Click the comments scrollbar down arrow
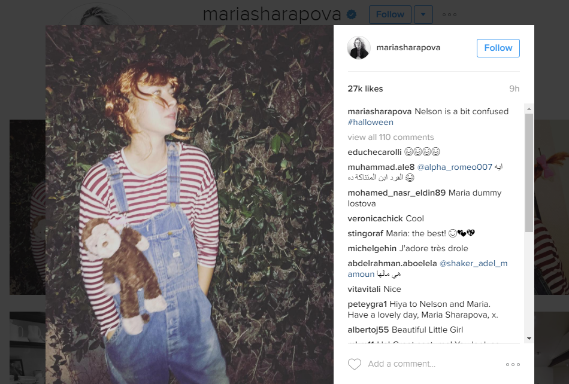Image resolution: width=569 pixels, height=384 pixels. (x=529, y=339)
